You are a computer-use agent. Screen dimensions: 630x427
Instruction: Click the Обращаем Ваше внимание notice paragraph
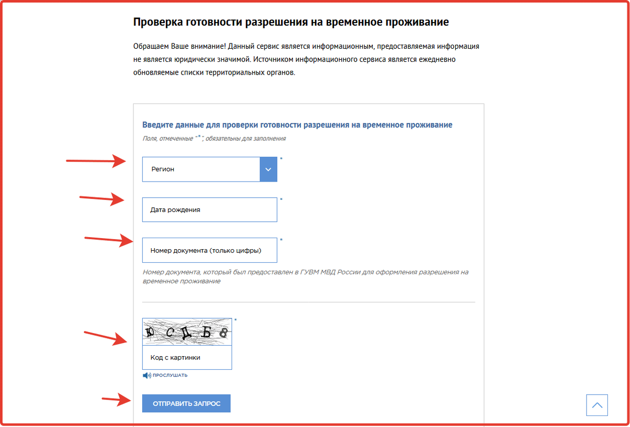pyautogui.click(x=306, y=59)
